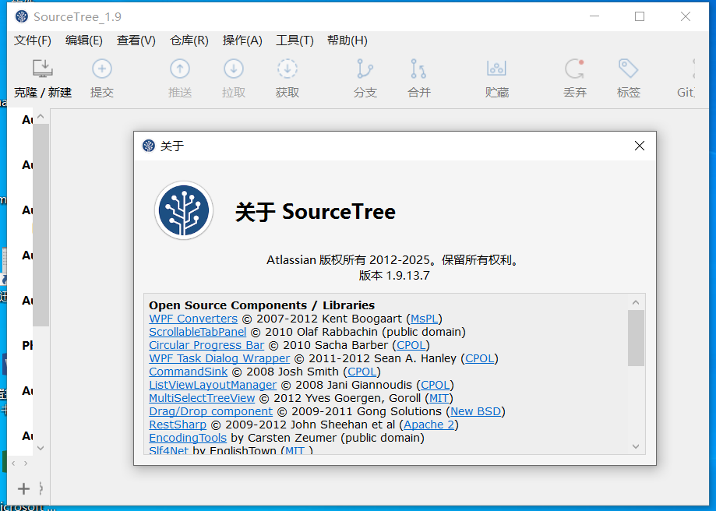This screenshot has height=511, width=716.
Task: Click the Discard (丢弃) toolbar icon
Action: (574, 69)
